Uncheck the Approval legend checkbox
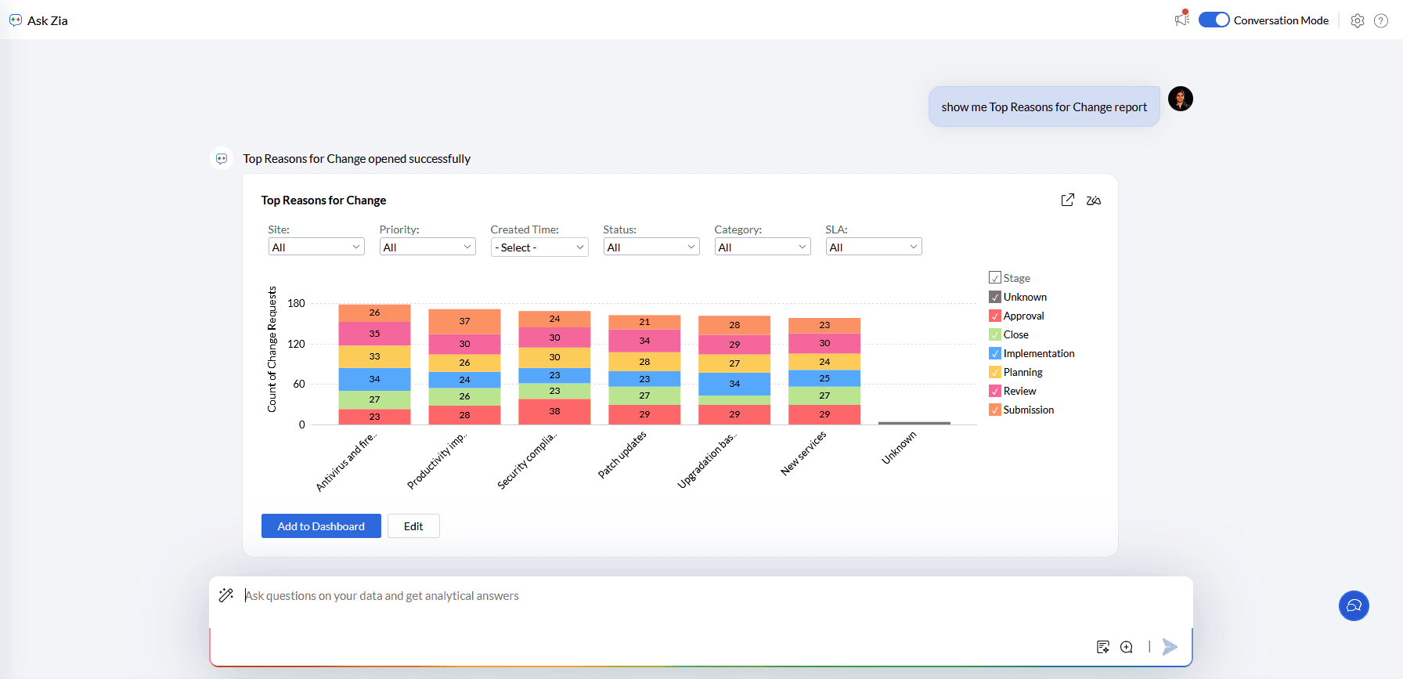Viewport: 1403px width, 679px height. click(995, 316)
